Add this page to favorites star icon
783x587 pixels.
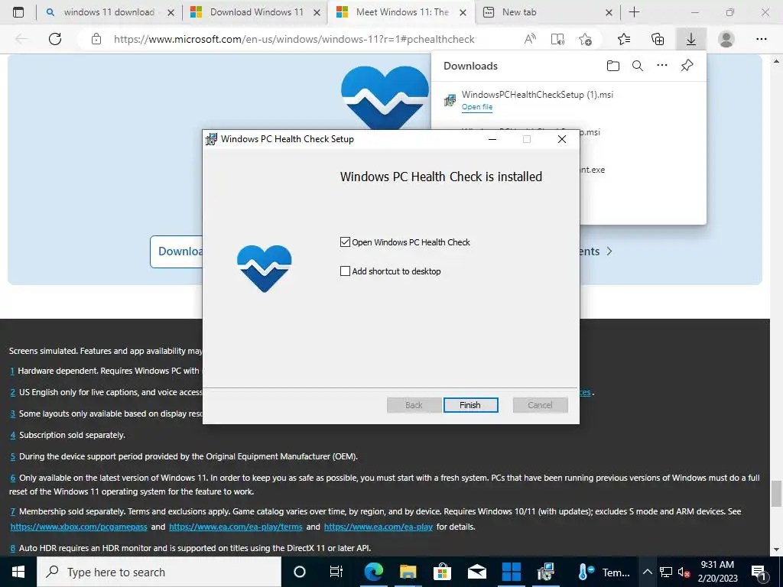(x=585, y=39)
